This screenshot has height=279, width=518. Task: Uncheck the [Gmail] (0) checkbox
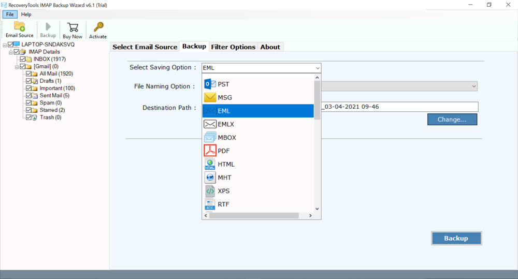(22, 66)
